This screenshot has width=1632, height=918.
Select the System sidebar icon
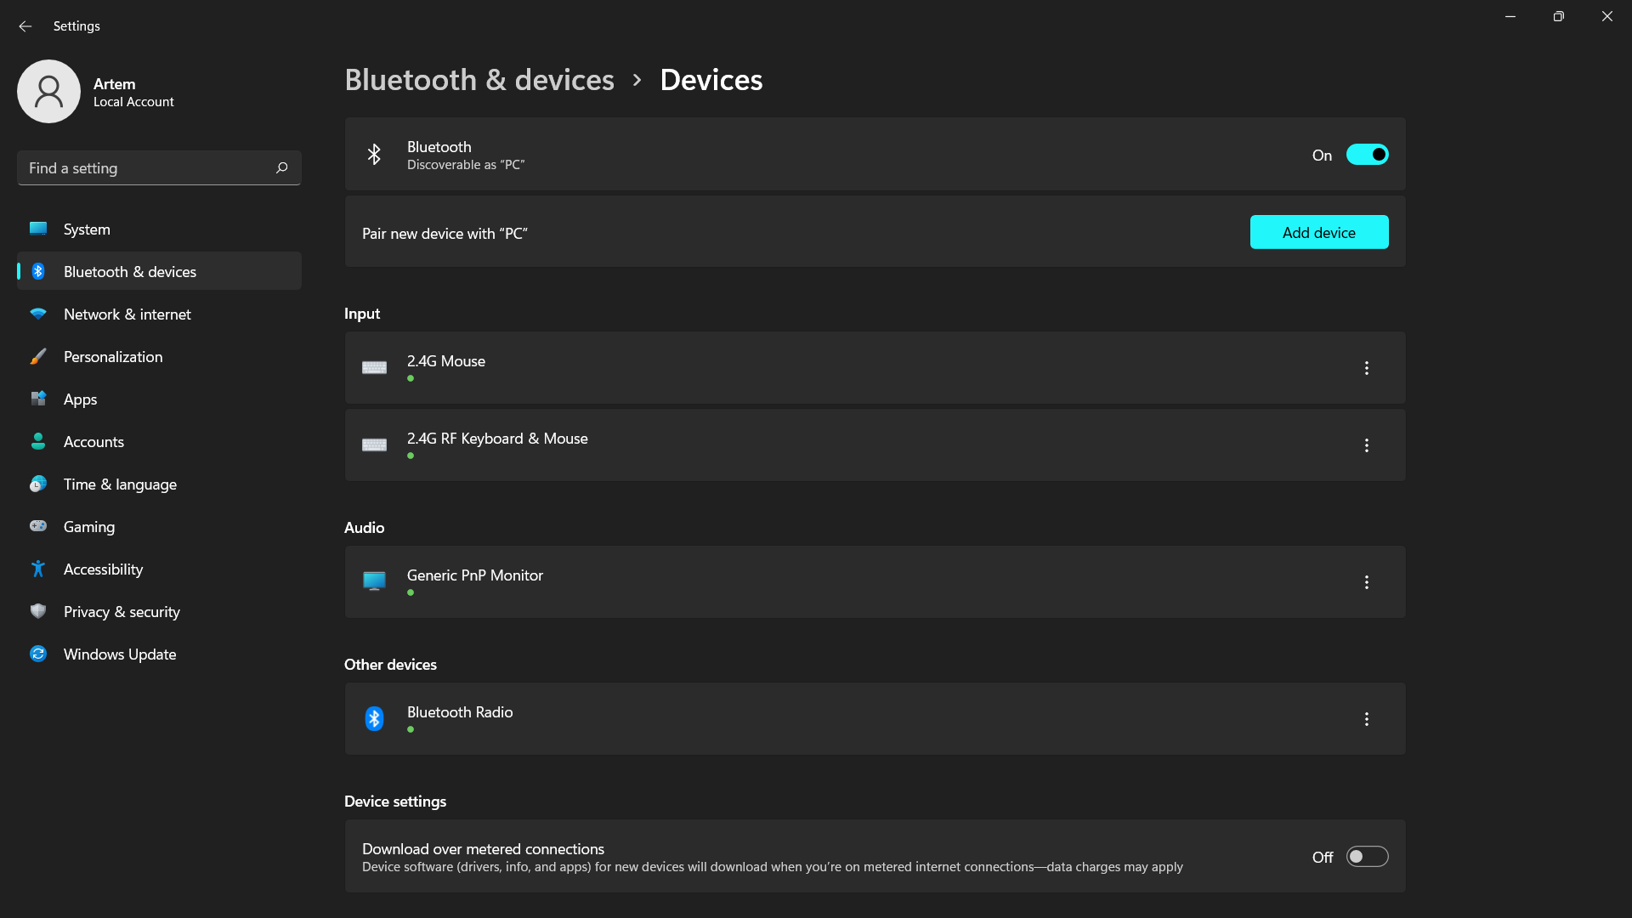click(x=38, y=229)
